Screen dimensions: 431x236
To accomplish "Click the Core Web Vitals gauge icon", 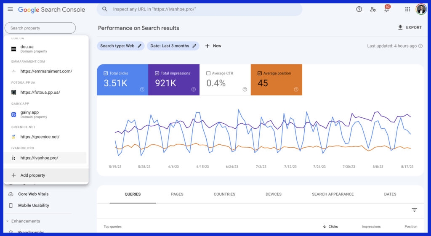I will [x=11, y=194].
